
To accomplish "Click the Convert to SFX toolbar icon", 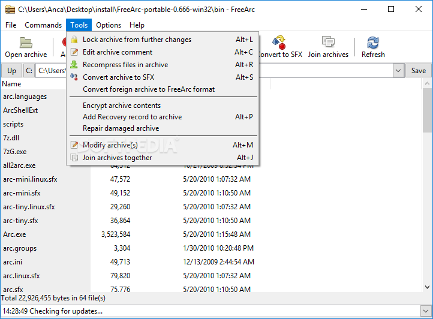I will (279, 43).
